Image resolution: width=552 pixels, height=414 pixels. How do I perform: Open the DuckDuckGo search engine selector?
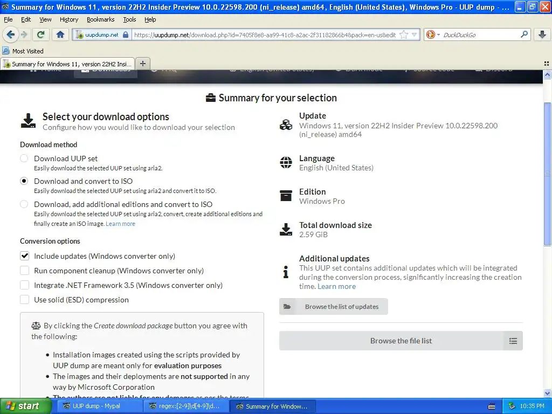point(433,34)
